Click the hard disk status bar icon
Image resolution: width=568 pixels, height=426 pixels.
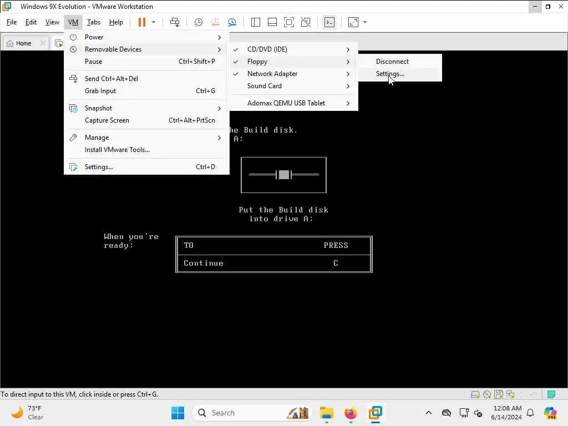(475, 394)
